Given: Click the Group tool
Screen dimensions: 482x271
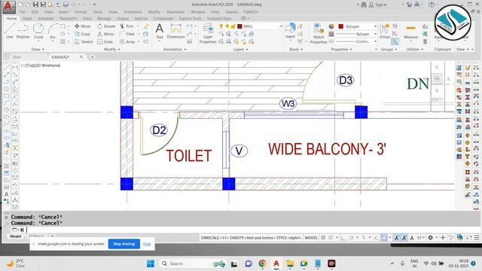Looking at the screenshot, I should pos(384,31).
